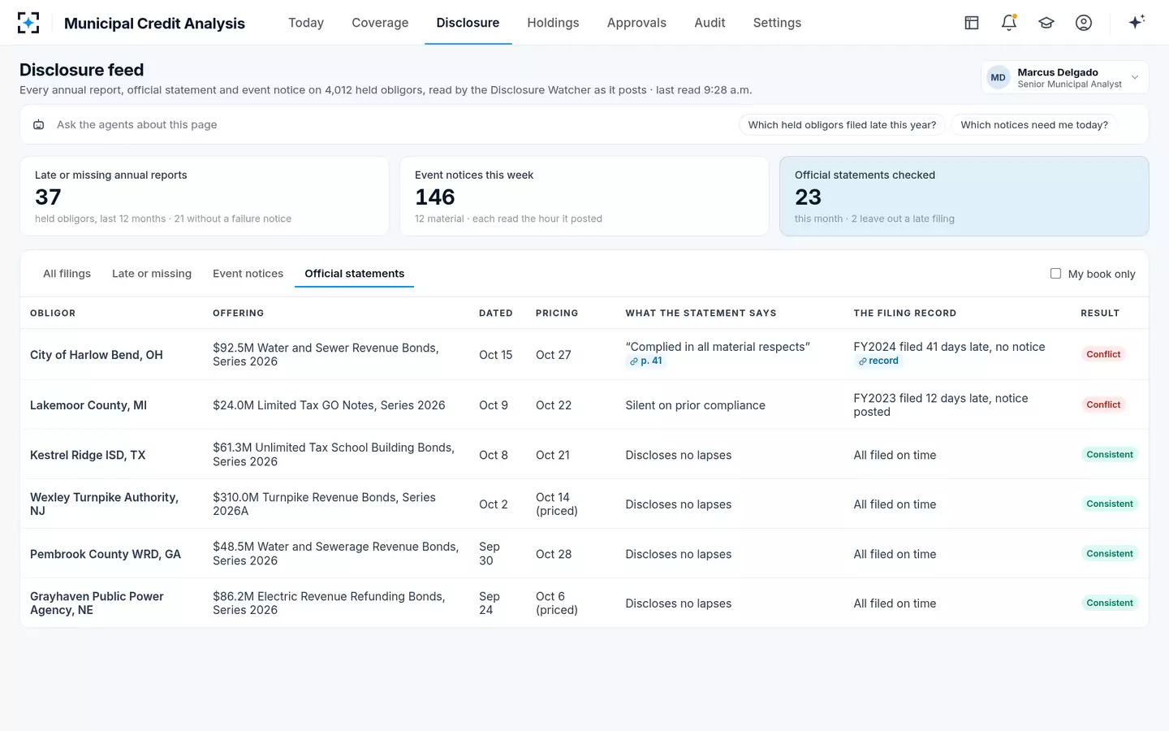Open the notifications bell
The width and height of the screenshot is (1169, 731).
point(1009,23)
